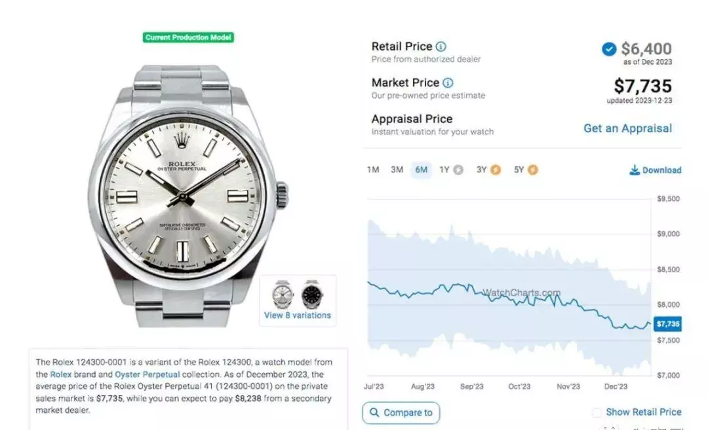Select the 3M time range

tap(397, 170)
